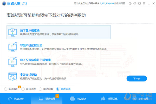Click the printer icon of 外设驱动

pyautogui.click(x=72, y=99)
